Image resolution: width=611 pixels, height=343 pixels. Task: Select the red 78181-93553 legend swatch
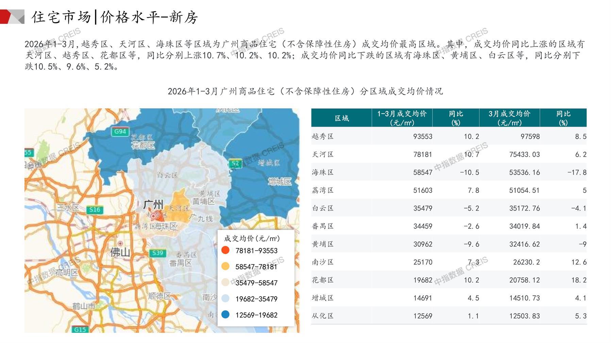tap(225, 250)
